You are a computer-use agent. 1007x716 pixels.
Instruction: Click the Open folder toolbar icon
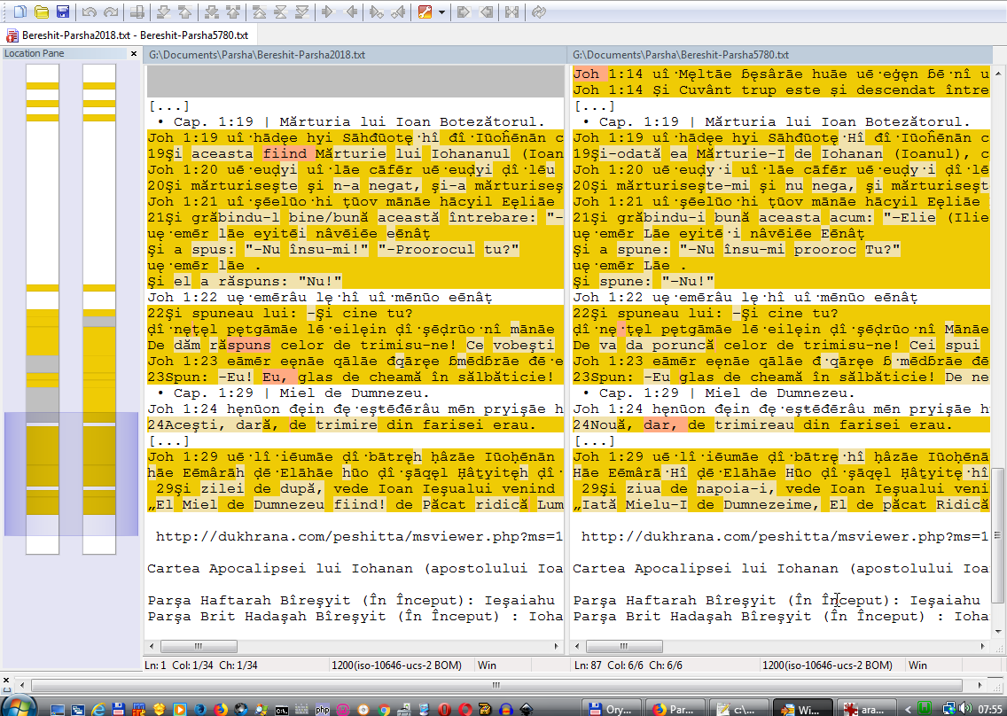[41, 12]
